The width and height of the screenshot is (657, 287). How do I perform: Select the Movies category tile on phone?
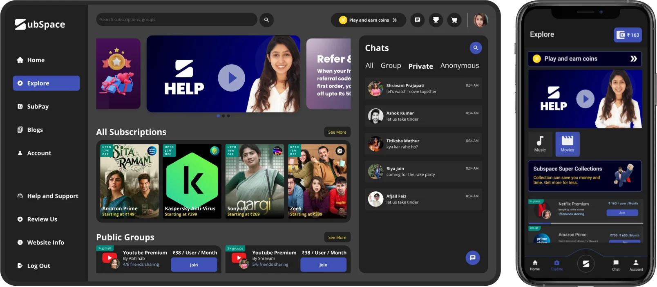point(567,144)
